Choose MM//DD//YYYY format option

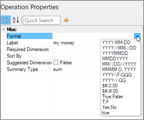[119, 64]
